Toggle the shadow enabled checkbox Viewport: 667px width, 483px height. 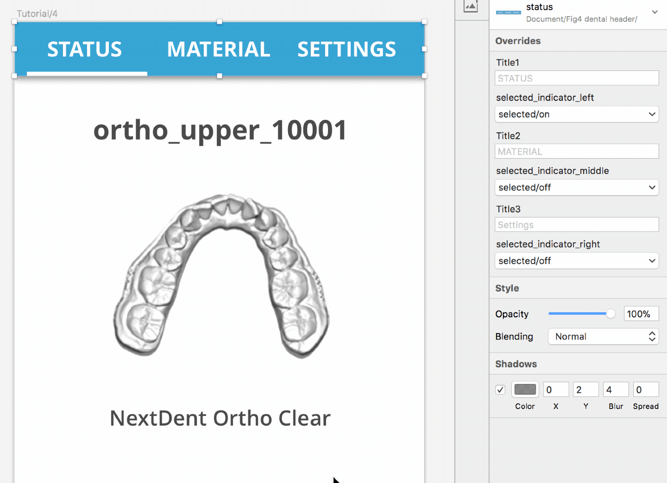pyautogui.click(x=500, y=390)
